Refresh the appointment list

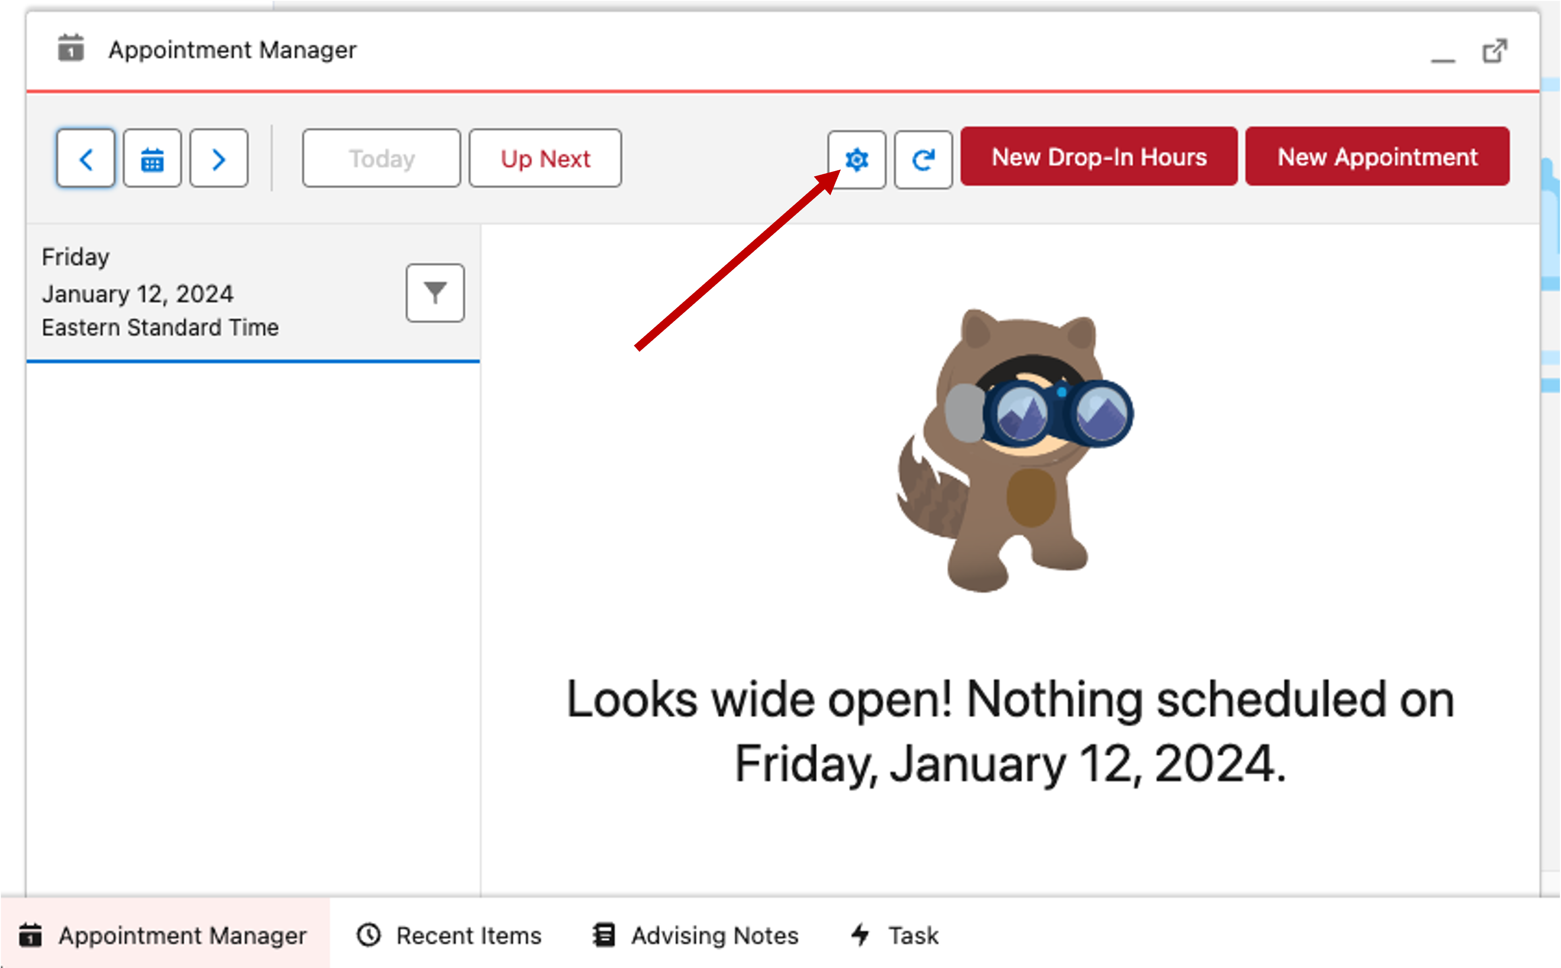[x=923, y=159]
